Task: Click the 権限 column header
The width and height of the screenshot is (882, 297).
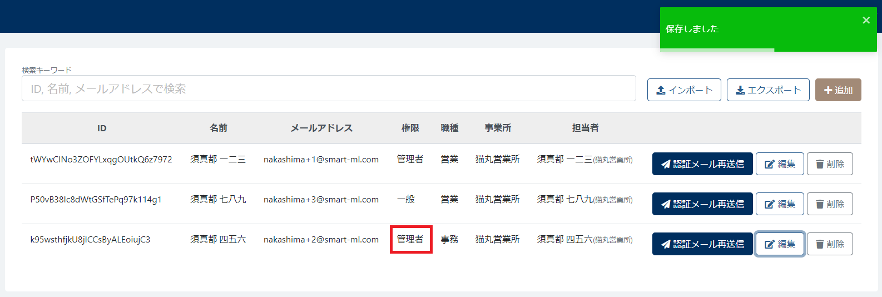Action: [410, 128]
